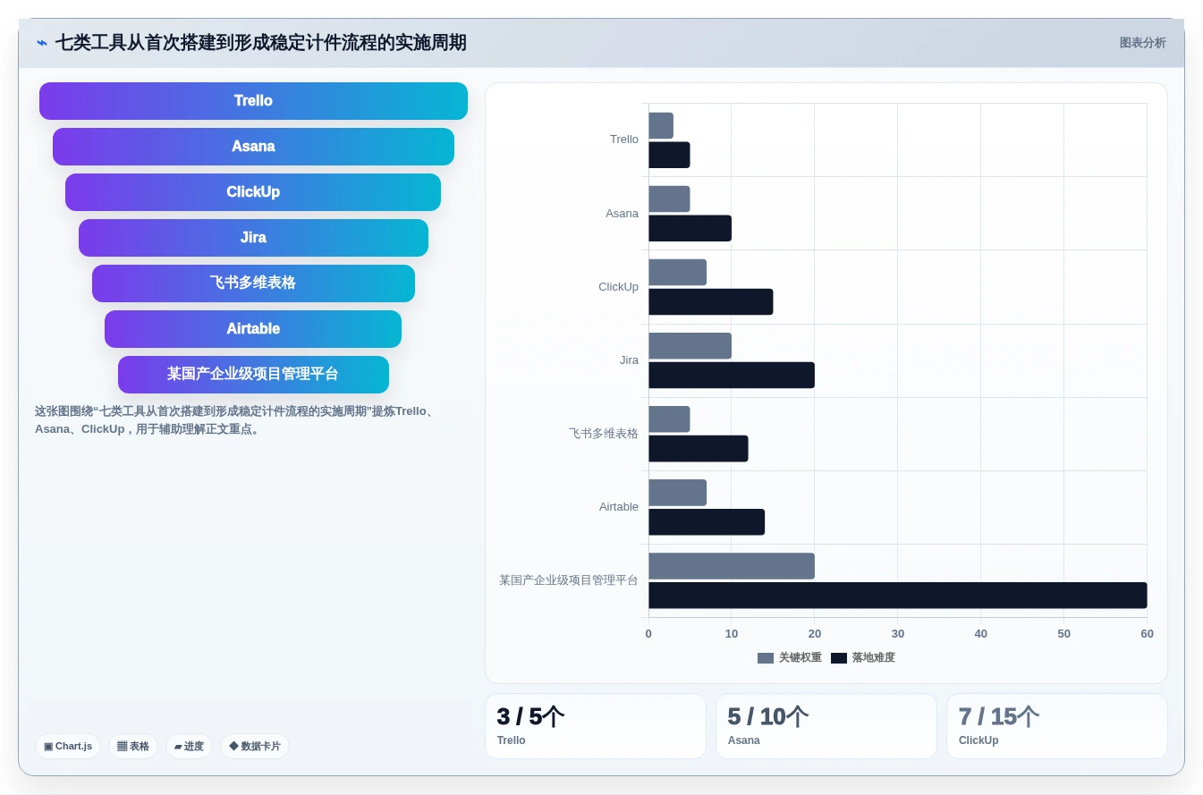Image resolution: width=1203 pixels, height=795 pixels.
Task: Click the ClickUp y-axis label
Action: [618, 287]
